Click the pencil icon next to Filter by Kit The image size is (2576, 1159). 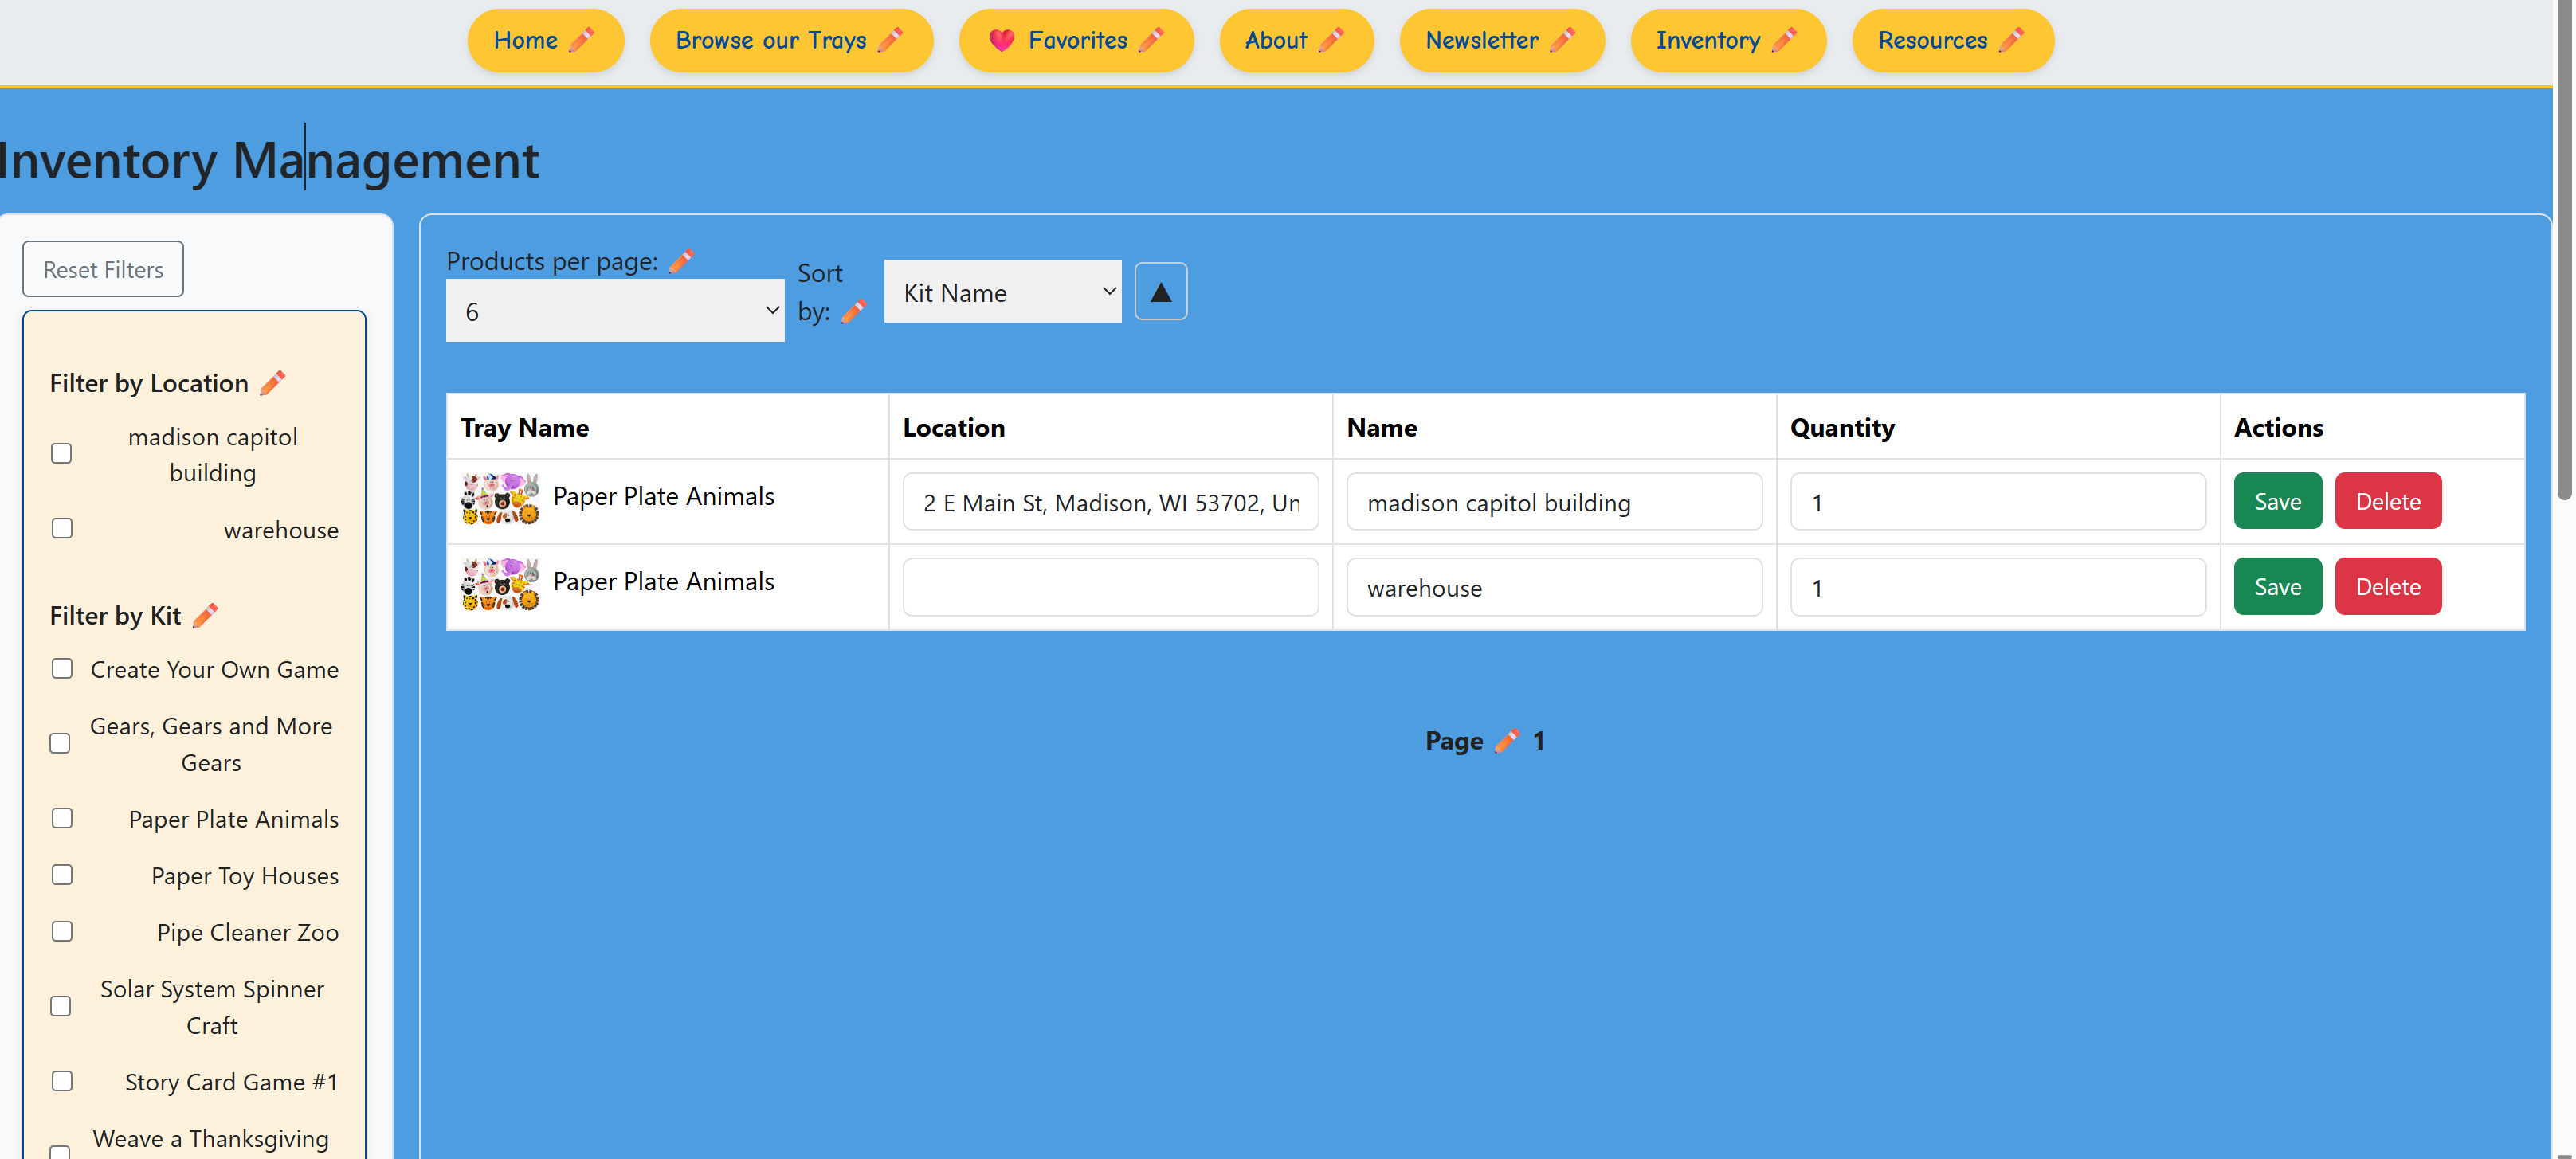click(x=205, y=615)
